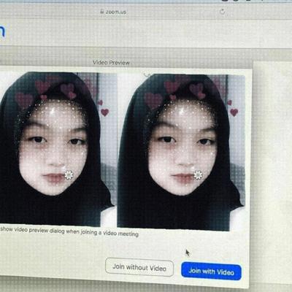Select the left video preview image
The image size is (292, 292).
58,149
